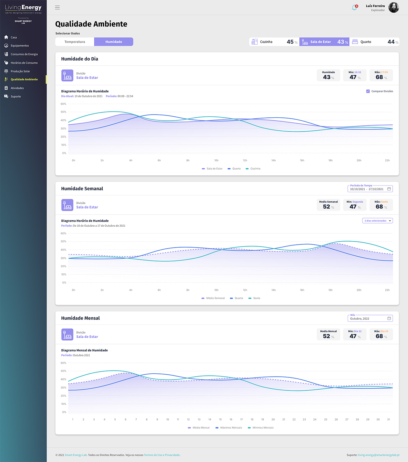Click the Produção Solar panel icon
Image resolution: width=408 pixels, height=462 pixels.
(6, 71)
